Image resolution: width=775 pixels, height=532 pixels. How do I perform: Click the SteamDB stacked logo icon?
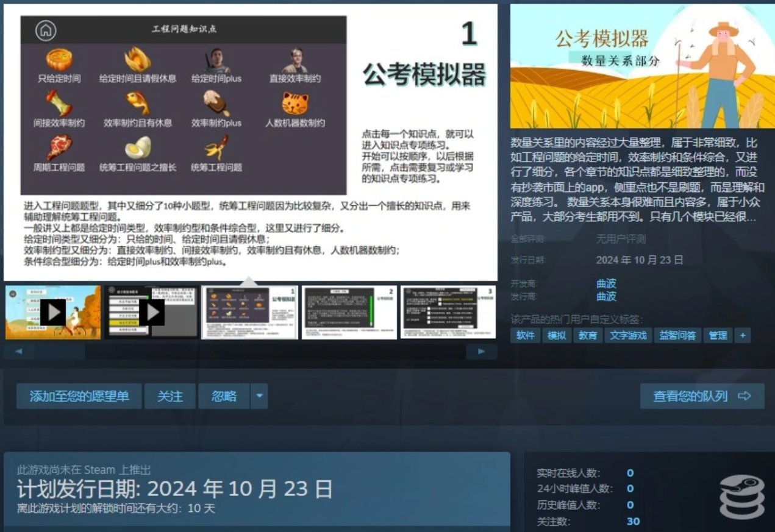click(741, 497)
